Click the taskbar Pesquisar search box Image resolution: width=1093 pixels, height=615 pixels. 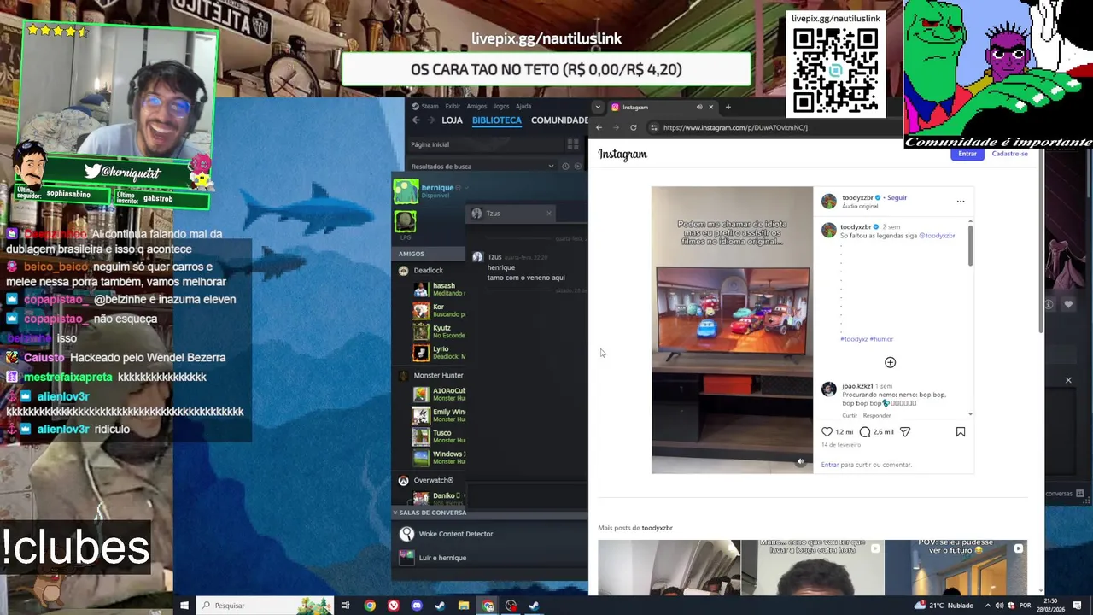click(266, 606)
